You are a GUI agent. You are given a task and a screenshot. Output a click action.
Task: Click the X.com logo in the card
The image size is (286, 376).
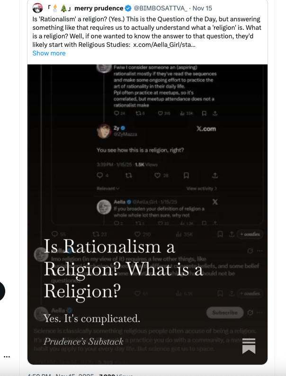point(206,129)
